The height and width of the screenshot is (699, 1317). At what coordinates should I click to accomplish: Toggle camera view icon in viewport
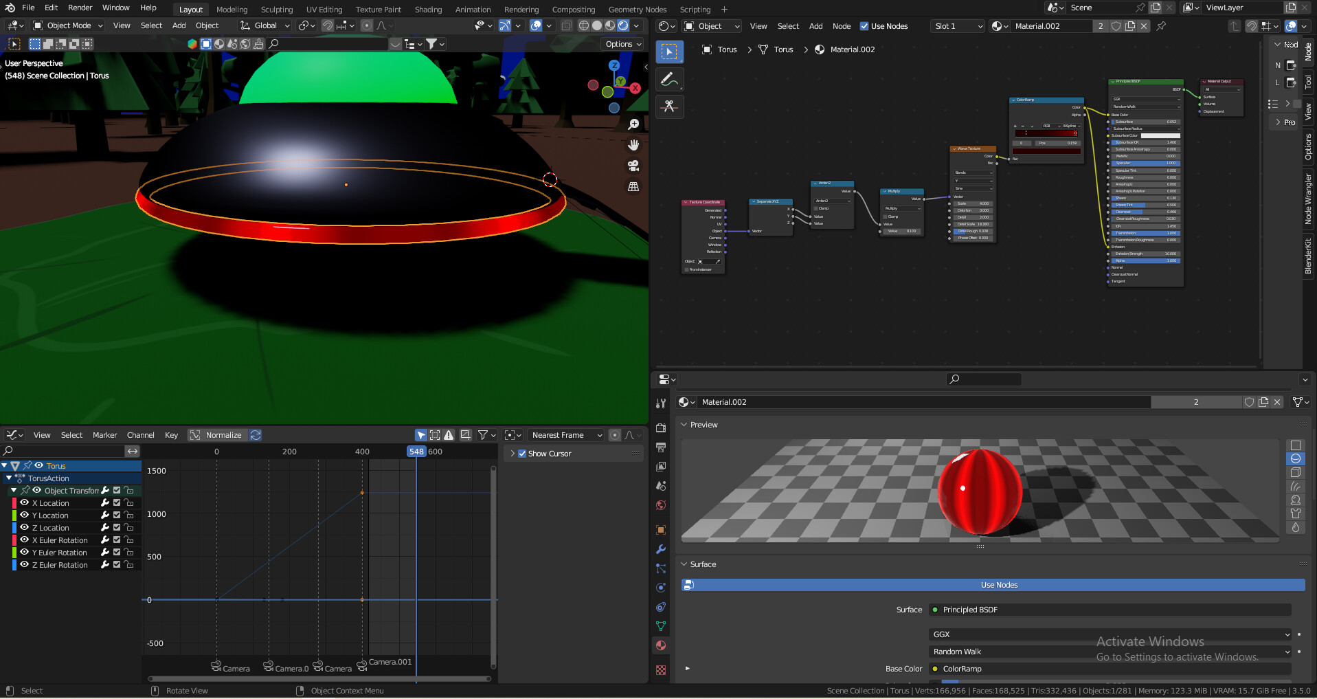click(x=633, y=166)
